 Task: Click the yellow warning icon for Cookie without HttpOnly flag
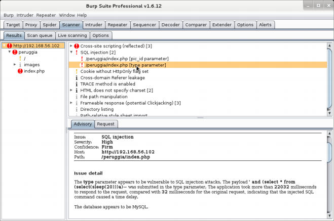pos(77,71)
